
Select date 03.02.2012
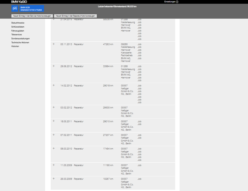pos(66,108)
